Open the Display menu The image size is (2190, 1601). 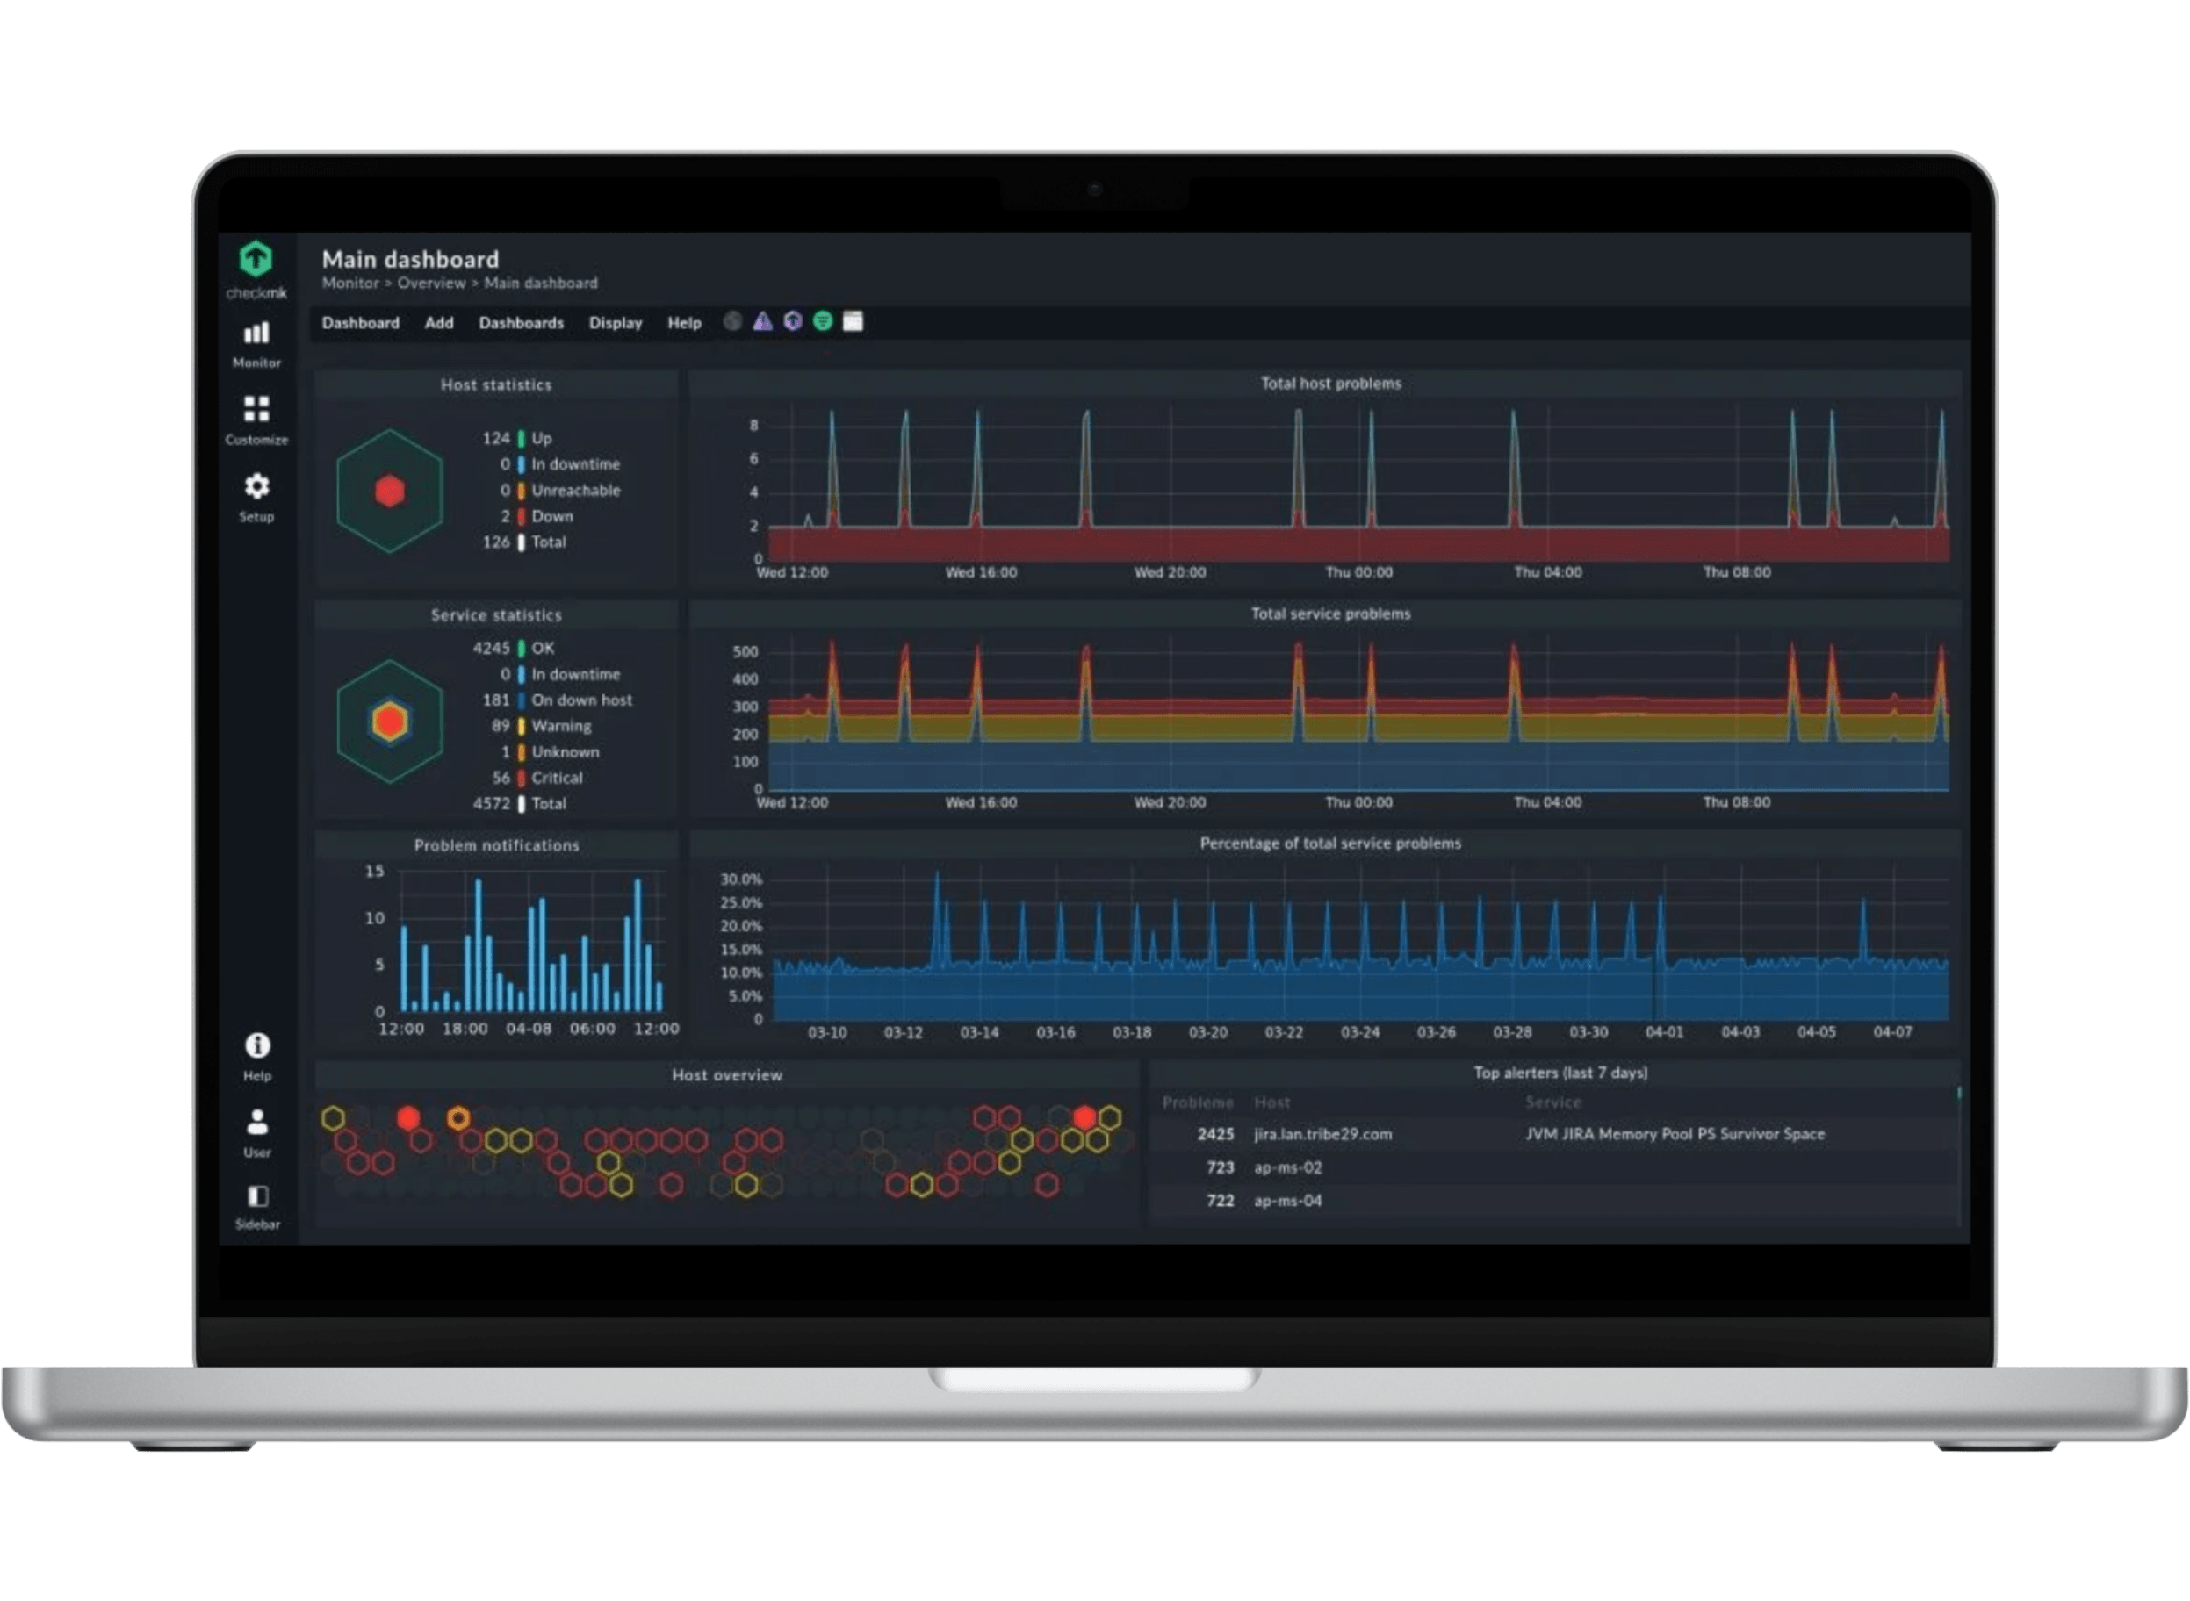(616, 323)
